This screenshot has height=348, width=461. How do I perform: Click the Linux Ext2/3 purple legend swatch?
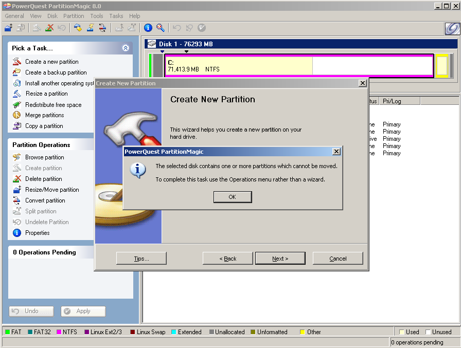click(x=87, y=332)
